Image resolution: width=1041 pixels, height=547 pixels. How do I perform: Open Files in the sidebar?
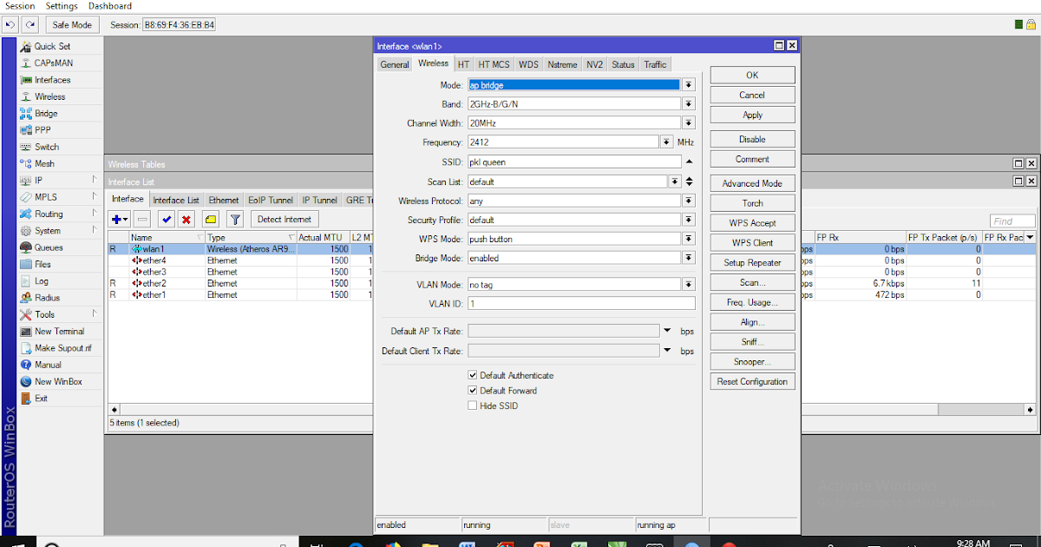43,264
